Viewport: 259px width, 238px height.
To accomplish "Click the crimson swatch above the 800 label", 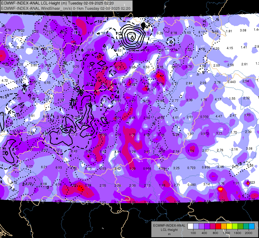I will 213,226.
